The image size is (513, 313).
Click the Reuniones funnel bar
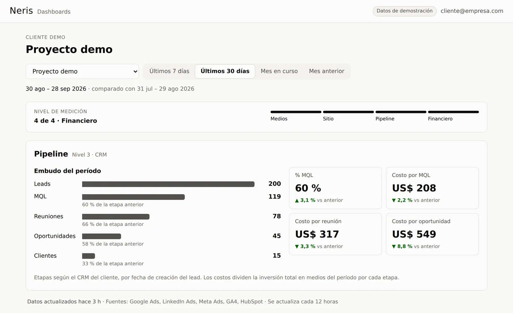[116, 217]
